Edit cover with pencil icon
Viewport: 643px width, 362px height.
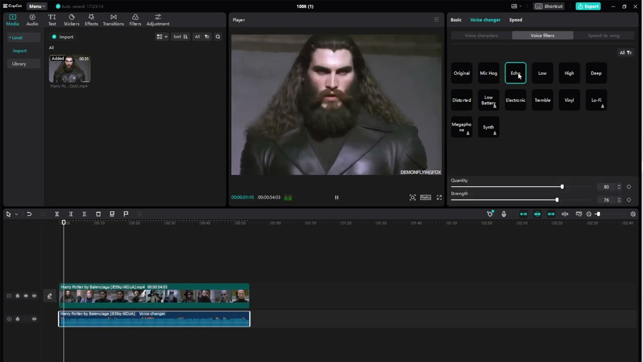(x=50, y=296)
